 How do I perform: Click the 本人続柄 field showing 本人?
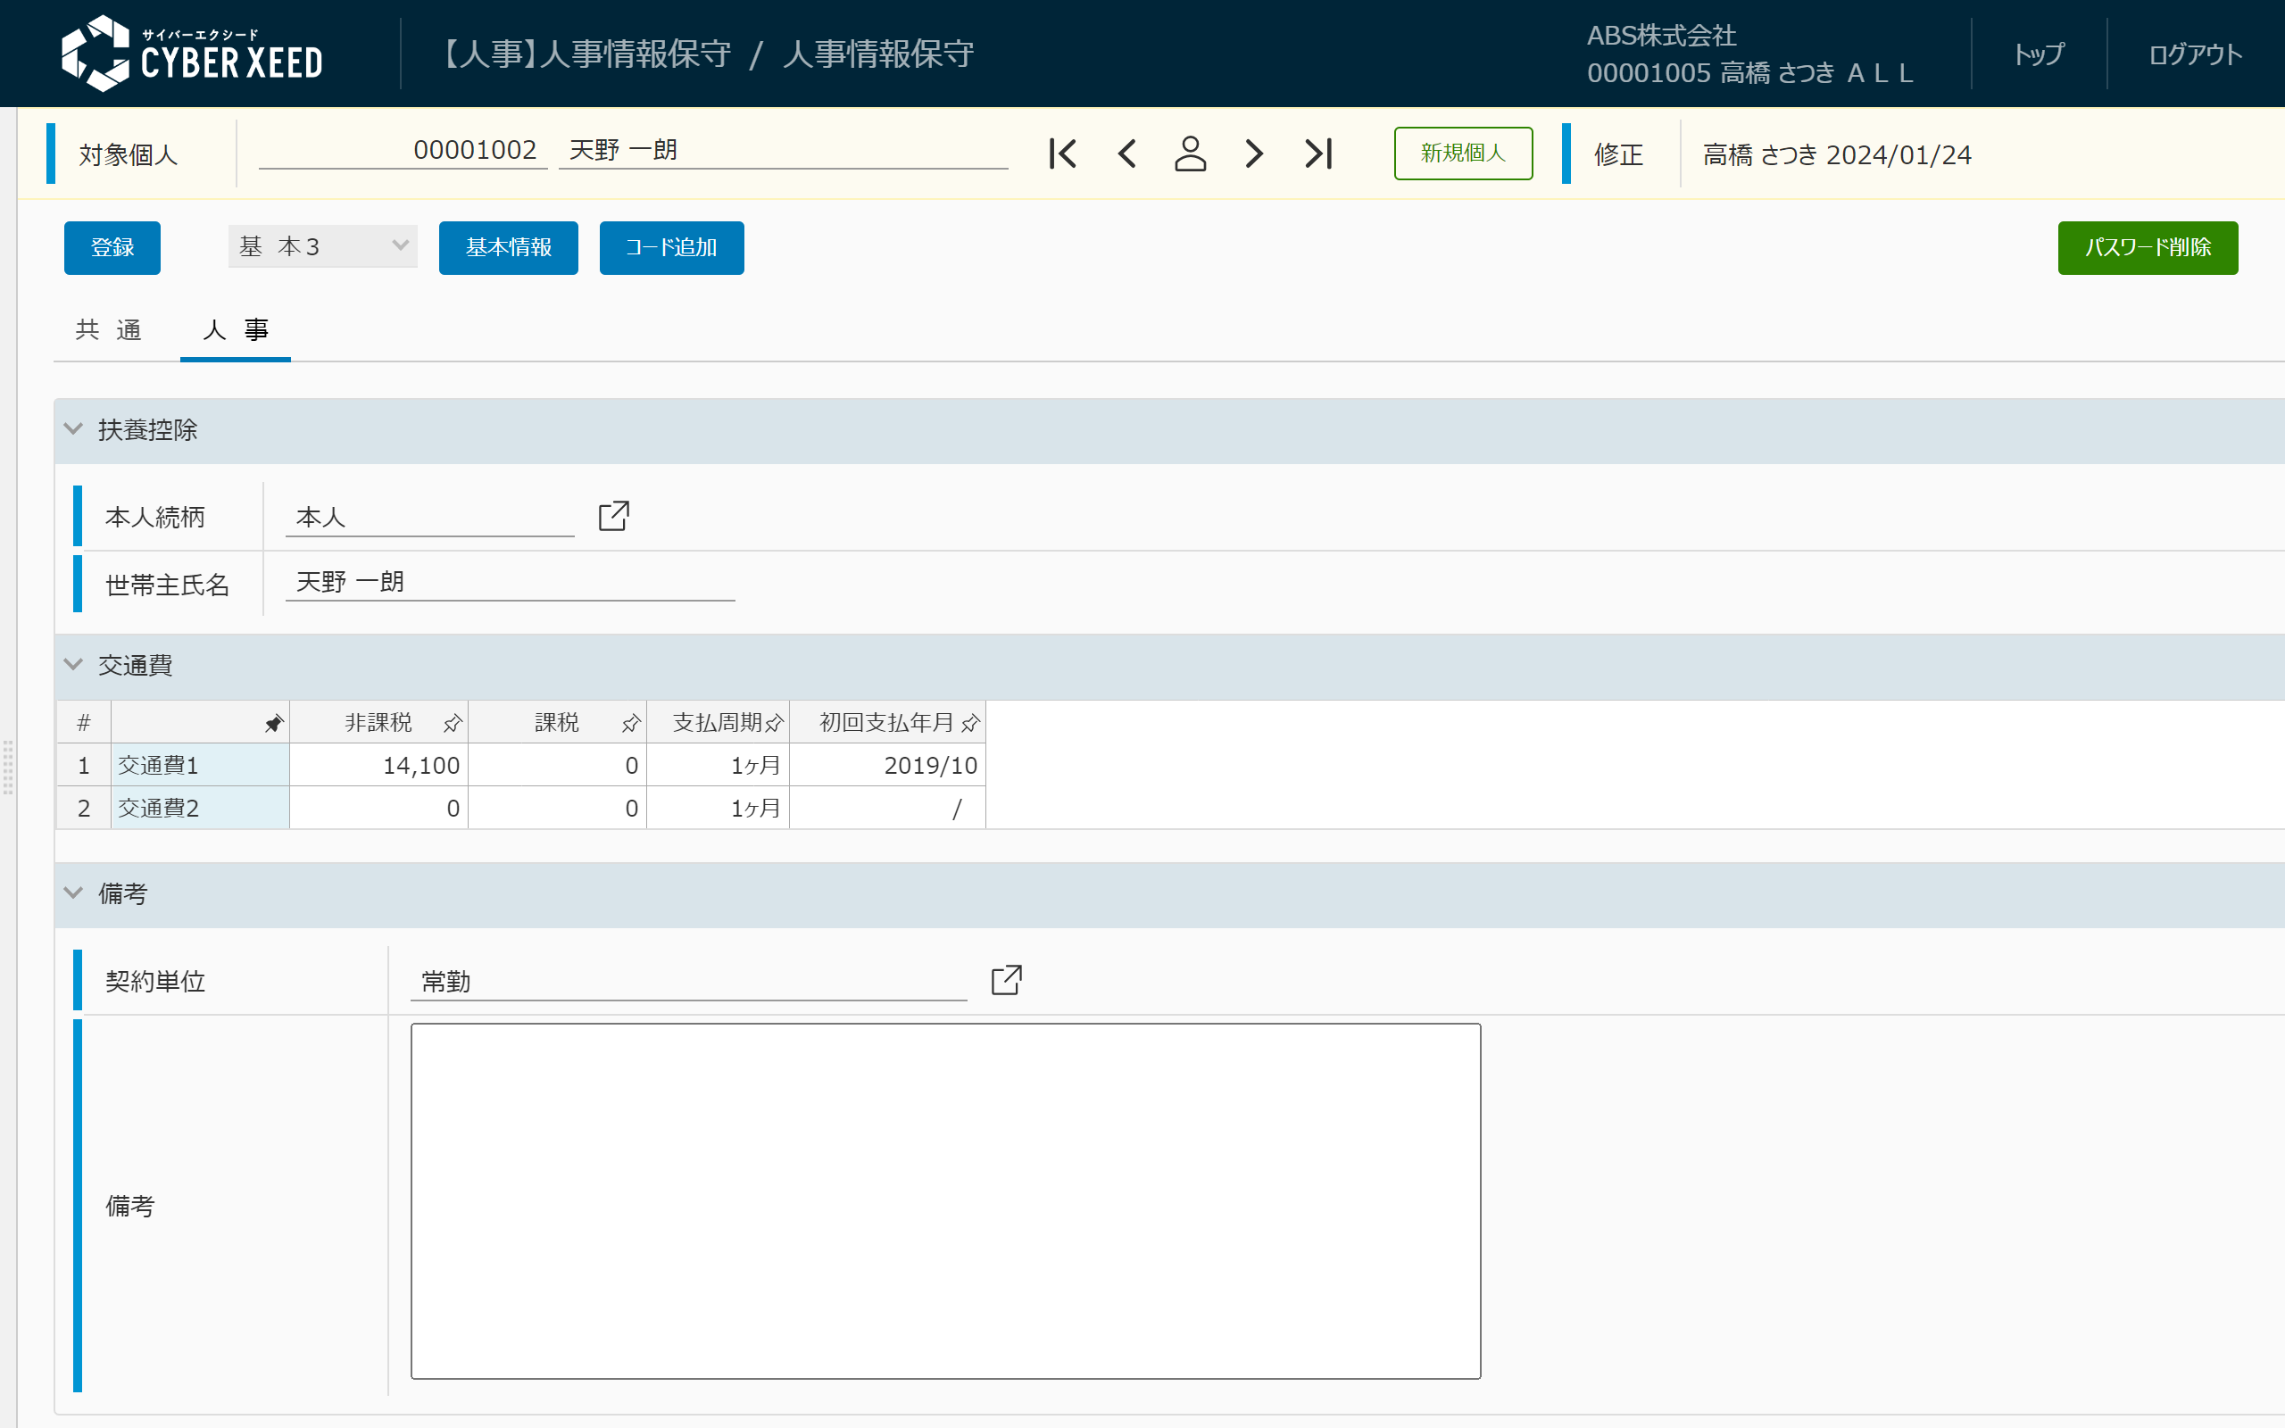pos(429,517)
